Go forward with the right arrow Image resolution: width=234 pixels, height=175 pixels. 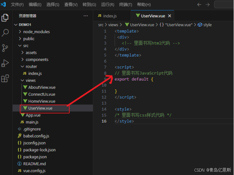coord(207,5)
